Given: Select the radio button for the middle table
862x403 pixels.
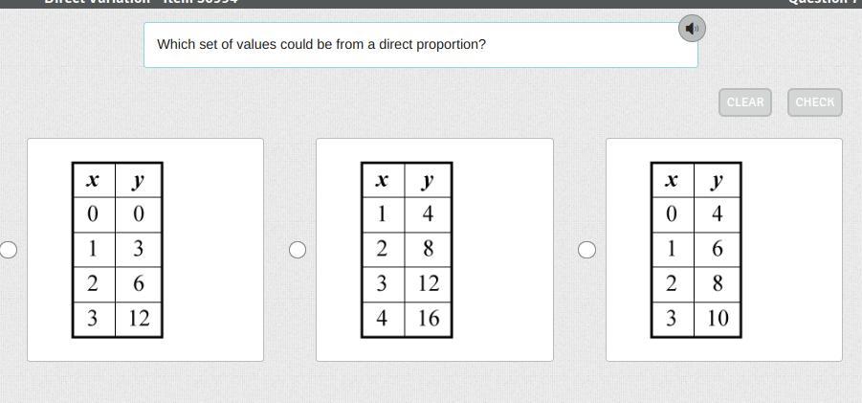Looking at the screenshot, I should tap(298, 250).
